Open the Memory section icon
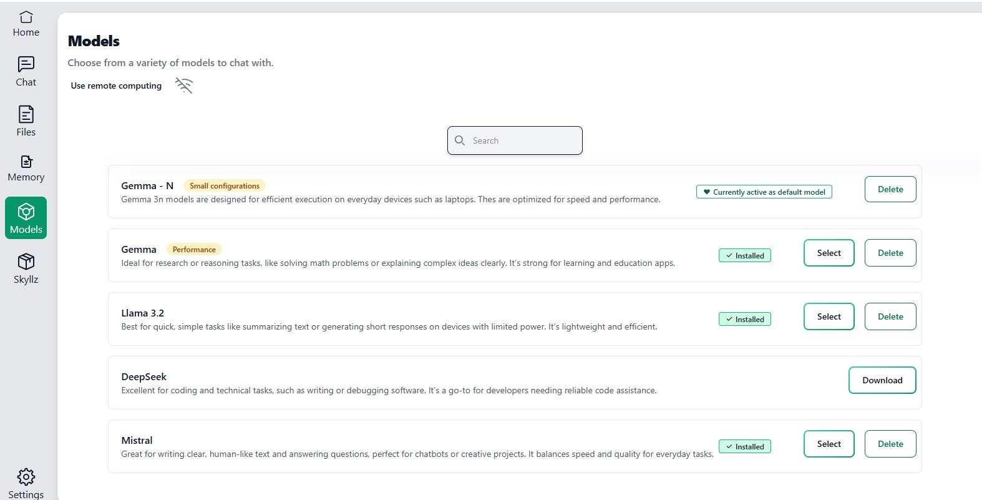The height and width of the screenshot is (500, 982). 26,162
